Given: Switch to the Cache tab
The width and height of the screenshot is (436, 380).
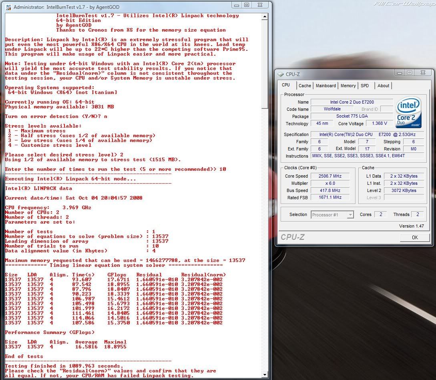Looking at the screenshot, I should point(305,86).
